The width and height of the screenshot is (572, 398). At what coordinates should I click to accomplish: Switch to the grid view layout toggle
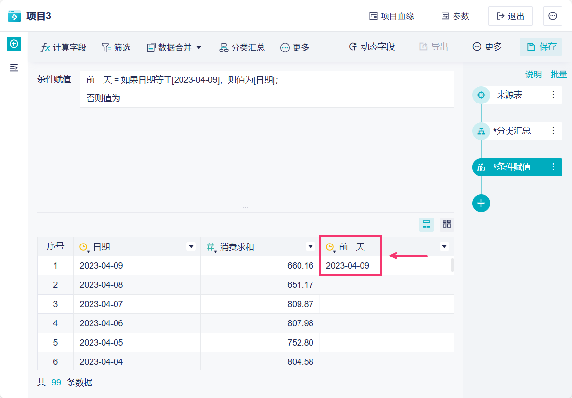click(x=447, y=224)
